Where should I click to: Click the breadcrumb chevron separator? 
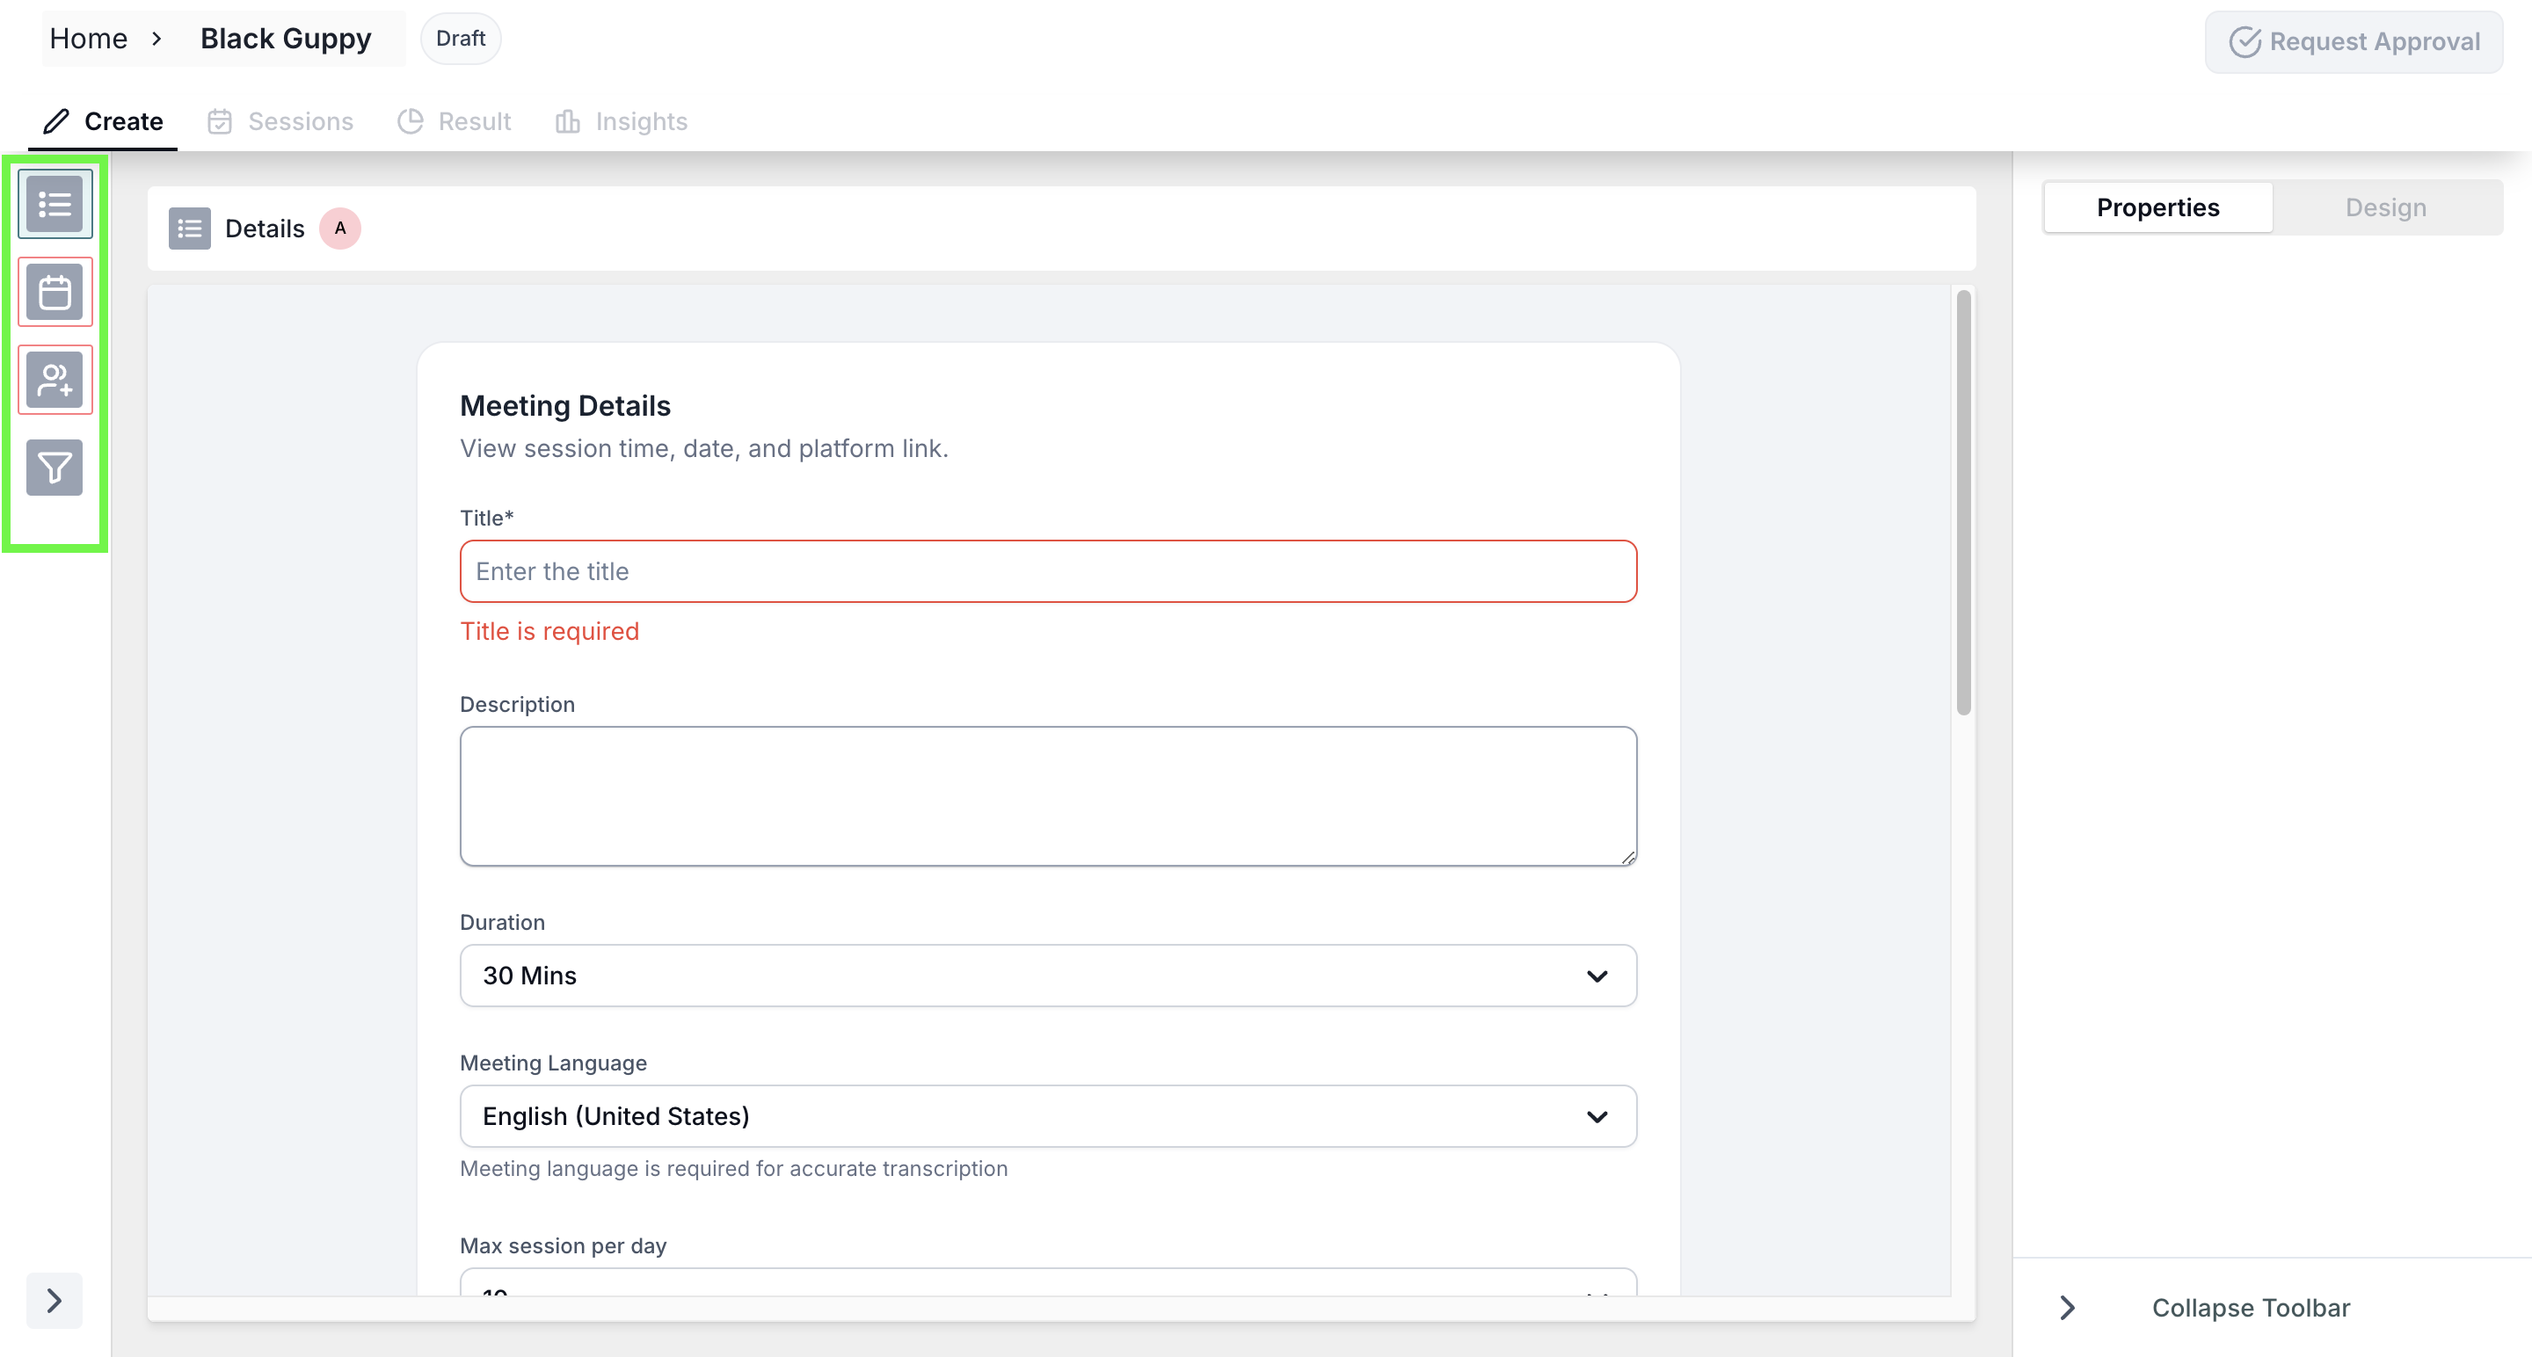[x=157, y=39]
